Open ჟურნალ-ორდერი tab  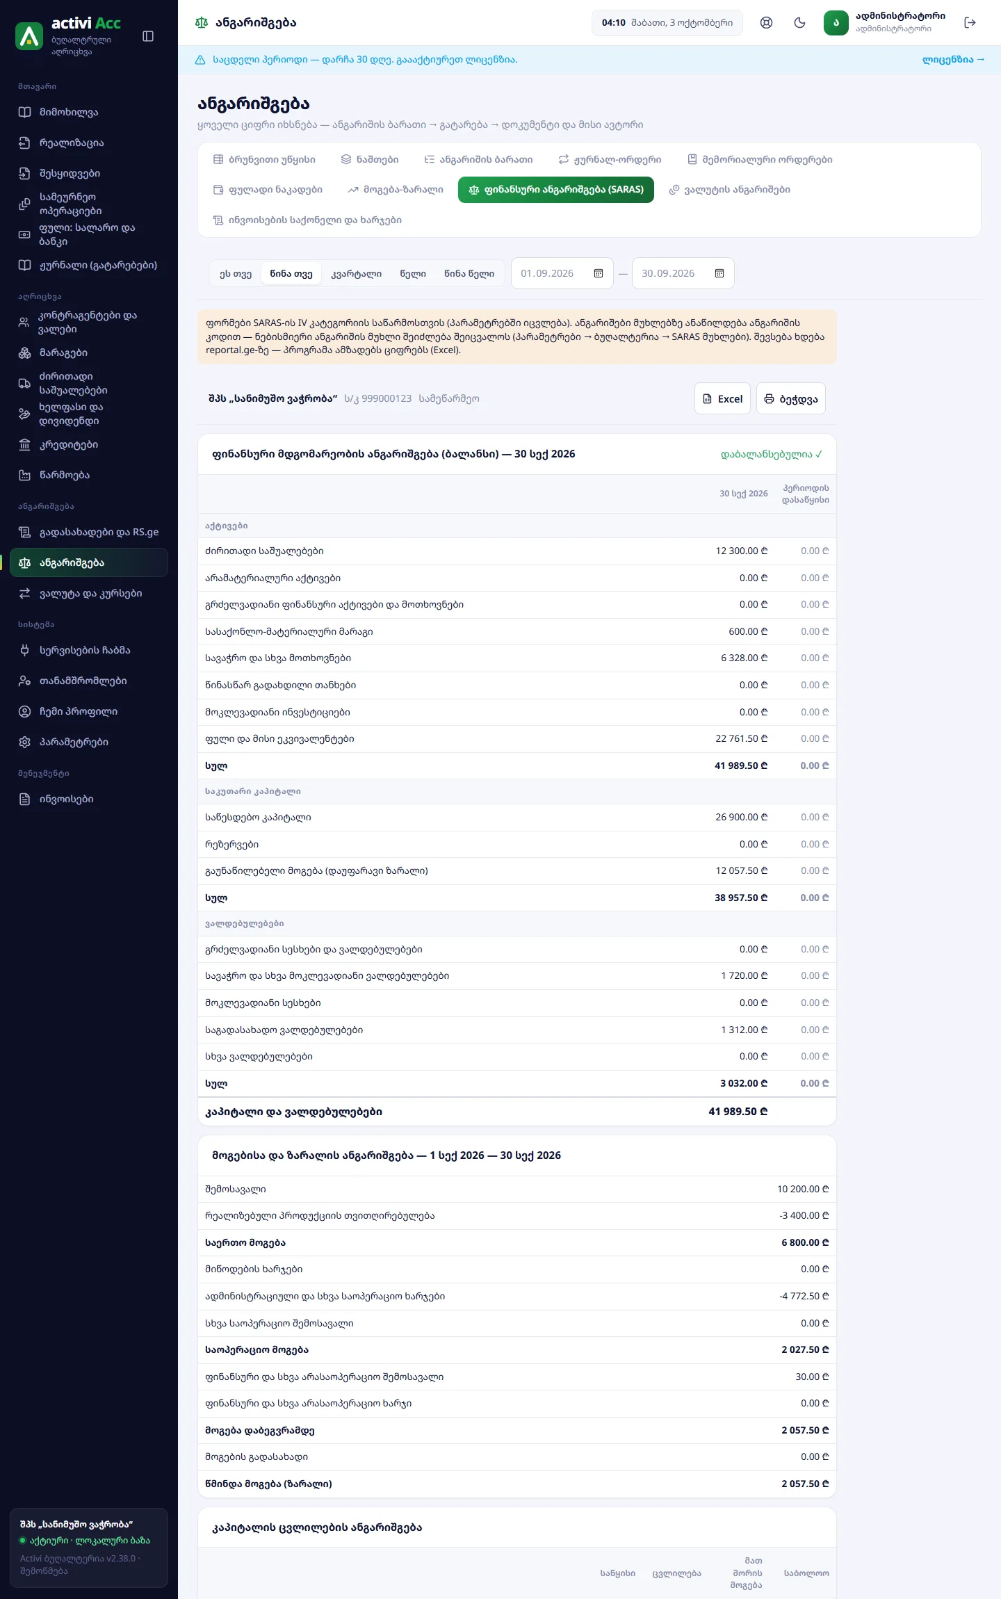coord(610,159)
